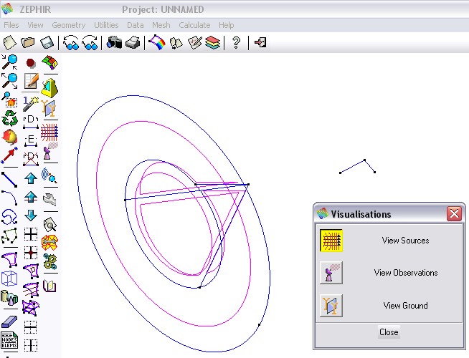The height and width of the screenshot is (358, 469).
Task: Click the exit door icon
Action: [x=260, y=42]
